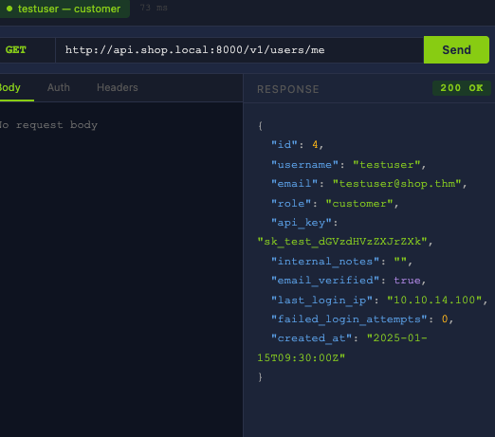The image size is (495, 437).
Task: Click the "No request body" placeholder text
Action: point(48,125)
